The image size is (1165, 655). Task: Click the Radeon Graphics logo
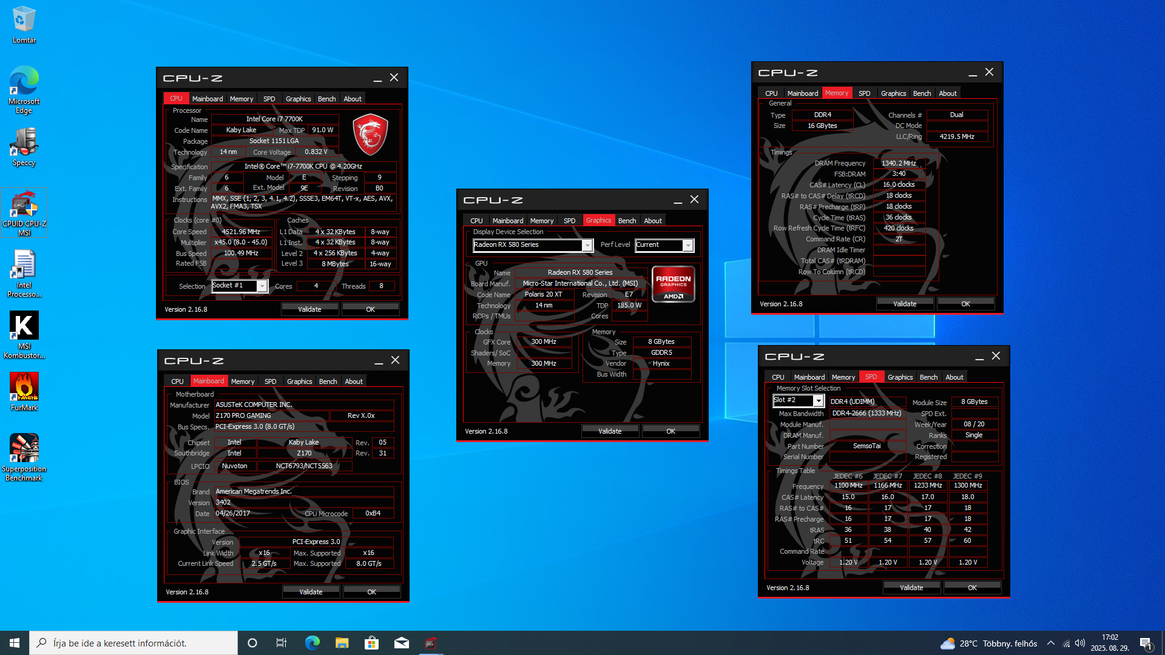[673, 284]
